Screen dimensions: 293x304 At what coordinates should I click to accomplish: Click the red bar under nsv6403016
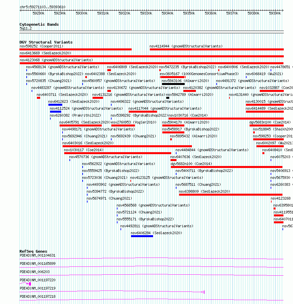(127, 146)
